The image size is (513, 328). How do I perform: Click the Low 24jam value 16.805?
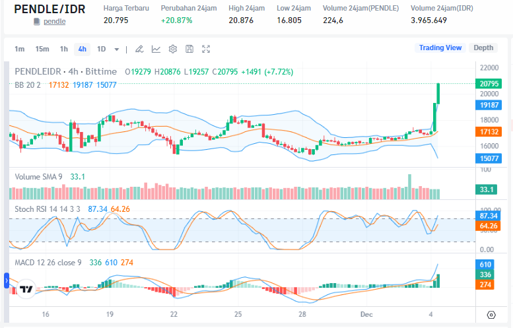289,20
